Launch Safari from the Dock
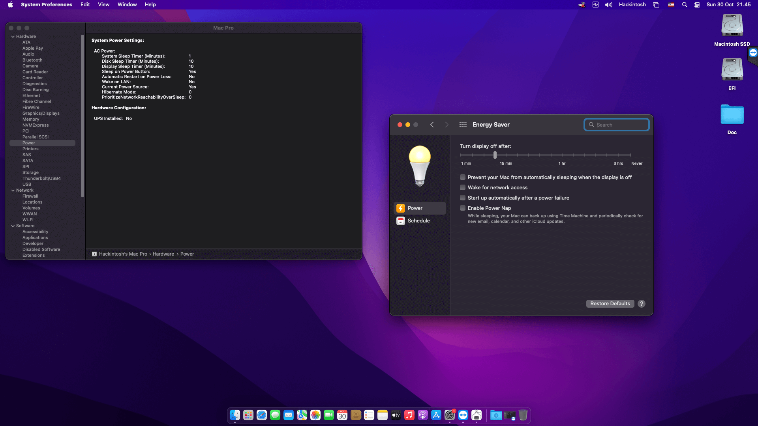758x426 pixels. (262, 415)
